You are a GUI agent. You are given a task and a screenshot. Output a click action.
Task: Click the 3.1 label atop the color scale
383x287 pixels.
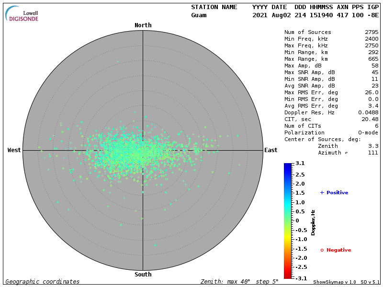(300, 164)
